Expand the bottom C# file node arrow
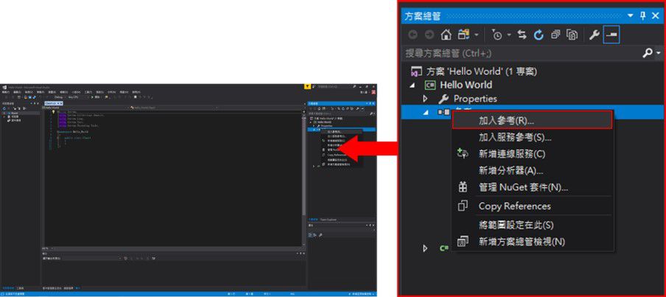Viewport: 666px width, 297px height. [426, 248]
